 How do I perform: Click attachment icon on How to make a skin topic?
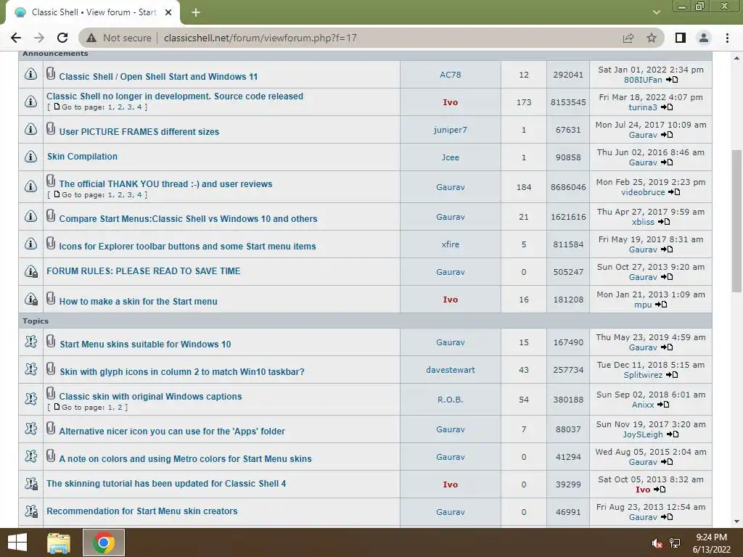click(51, 298)
